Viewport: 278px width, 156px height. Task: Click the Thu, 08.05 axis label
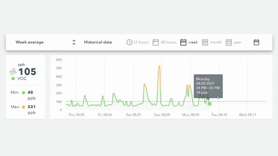coord(76,115)
